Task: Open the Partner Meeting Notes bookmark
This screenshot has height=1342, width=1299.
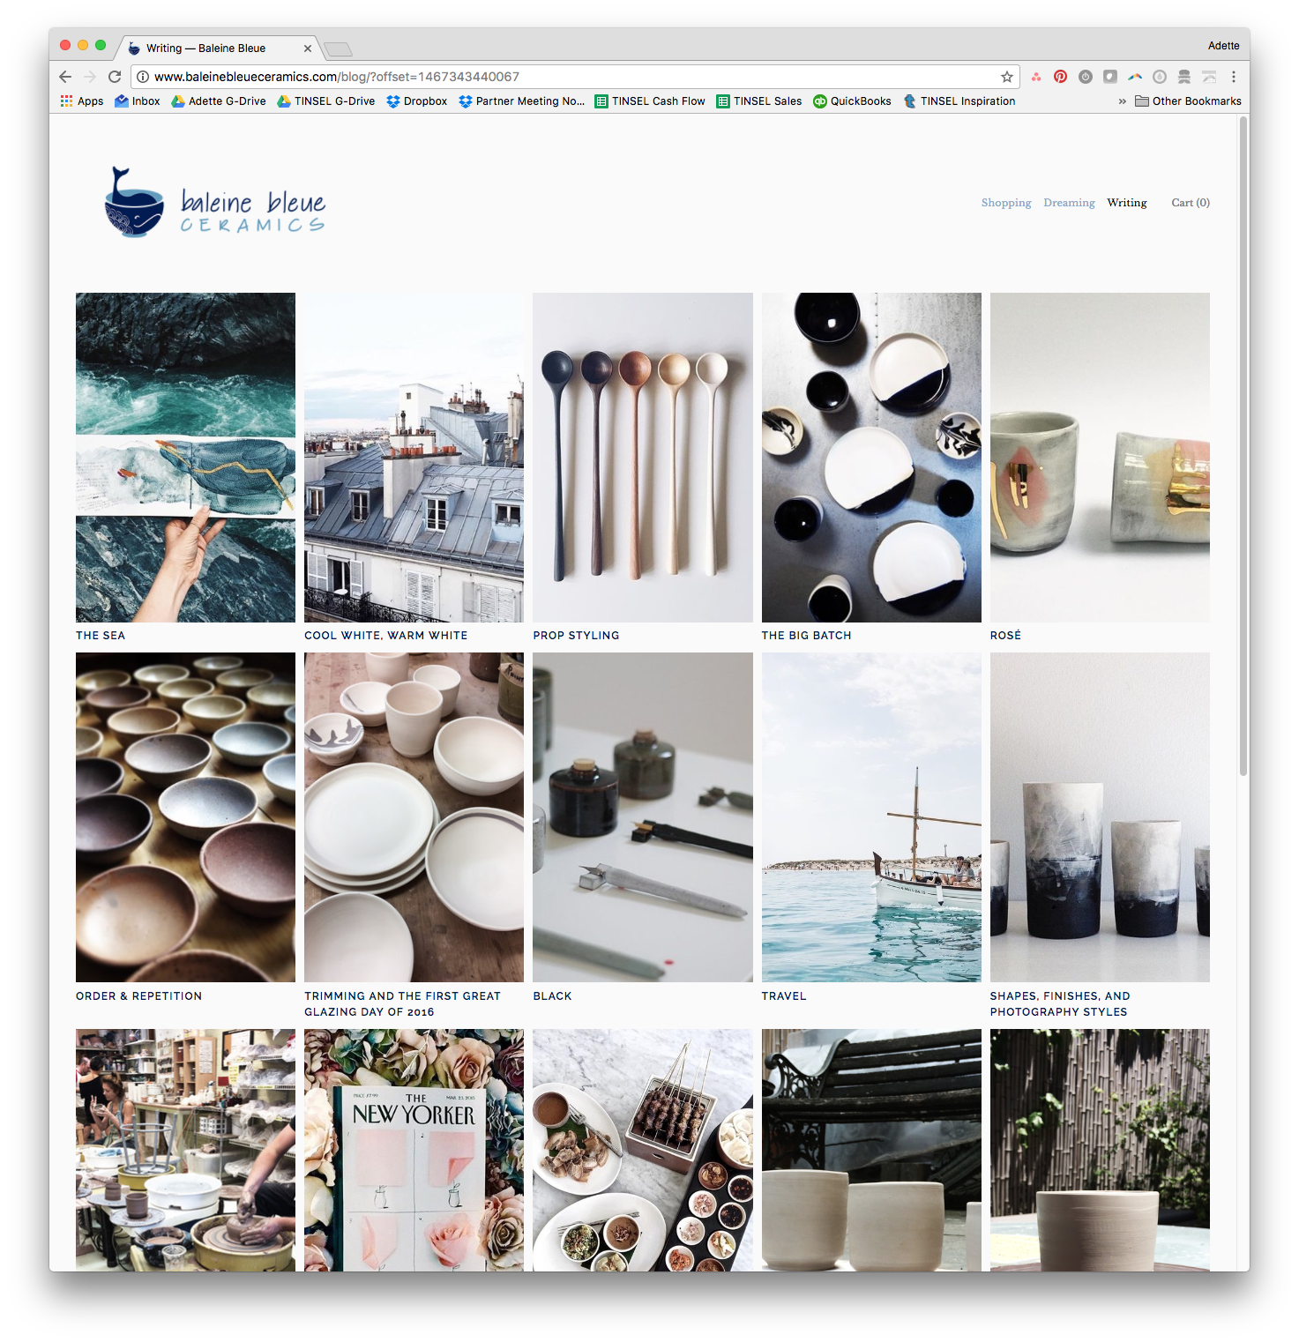Action: click(522, 101)
